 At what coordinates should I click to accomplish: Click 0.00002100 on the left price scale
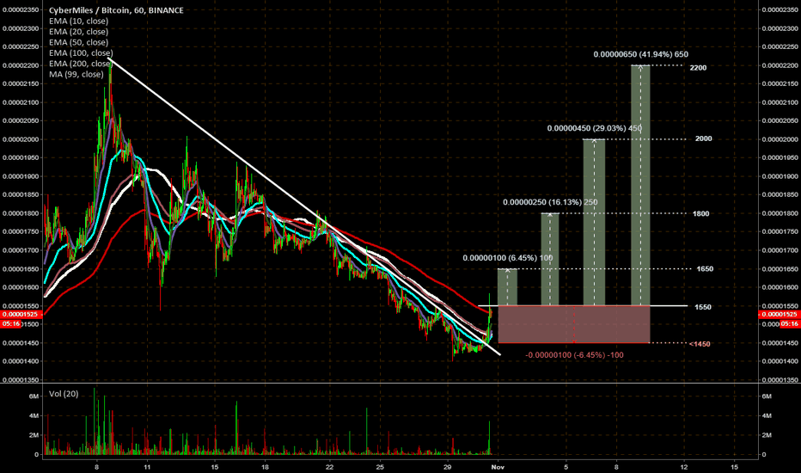point(21,102)
